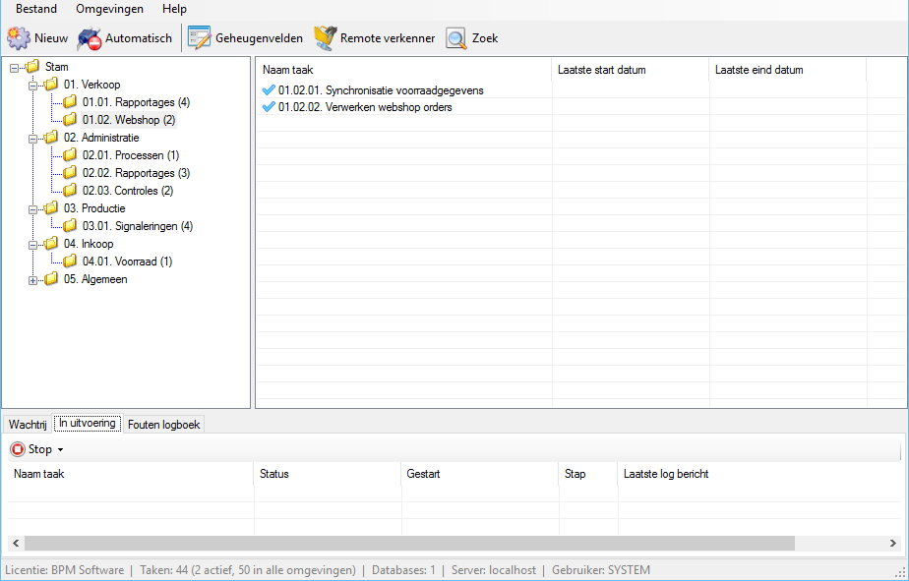The image size is (909, 581).
Task: Click the 03.01. Signaleringen folder icon
Action: pyautogui.click(x=70, y=226)
